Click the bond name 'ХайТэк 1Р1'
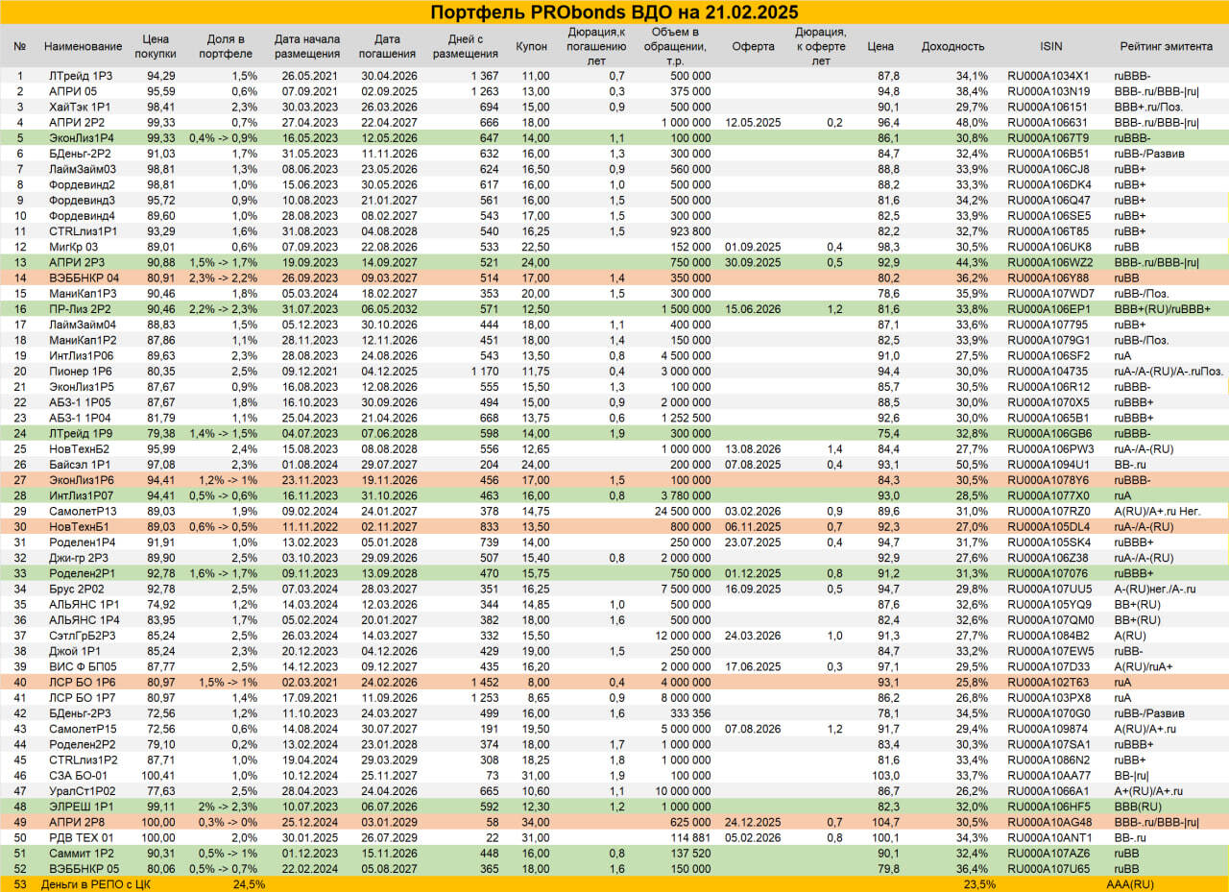Viewport: 1229px width, 892px height. [x=79, y=107]
